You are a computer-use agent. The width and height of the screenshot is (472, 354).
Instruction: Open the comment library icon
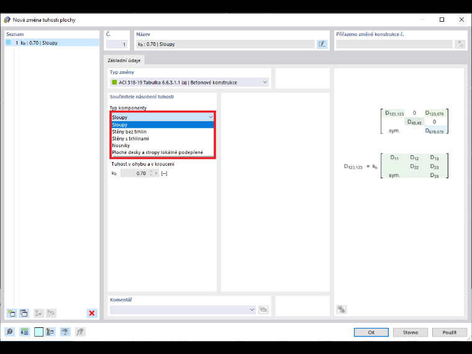click(x=263, y=309)
